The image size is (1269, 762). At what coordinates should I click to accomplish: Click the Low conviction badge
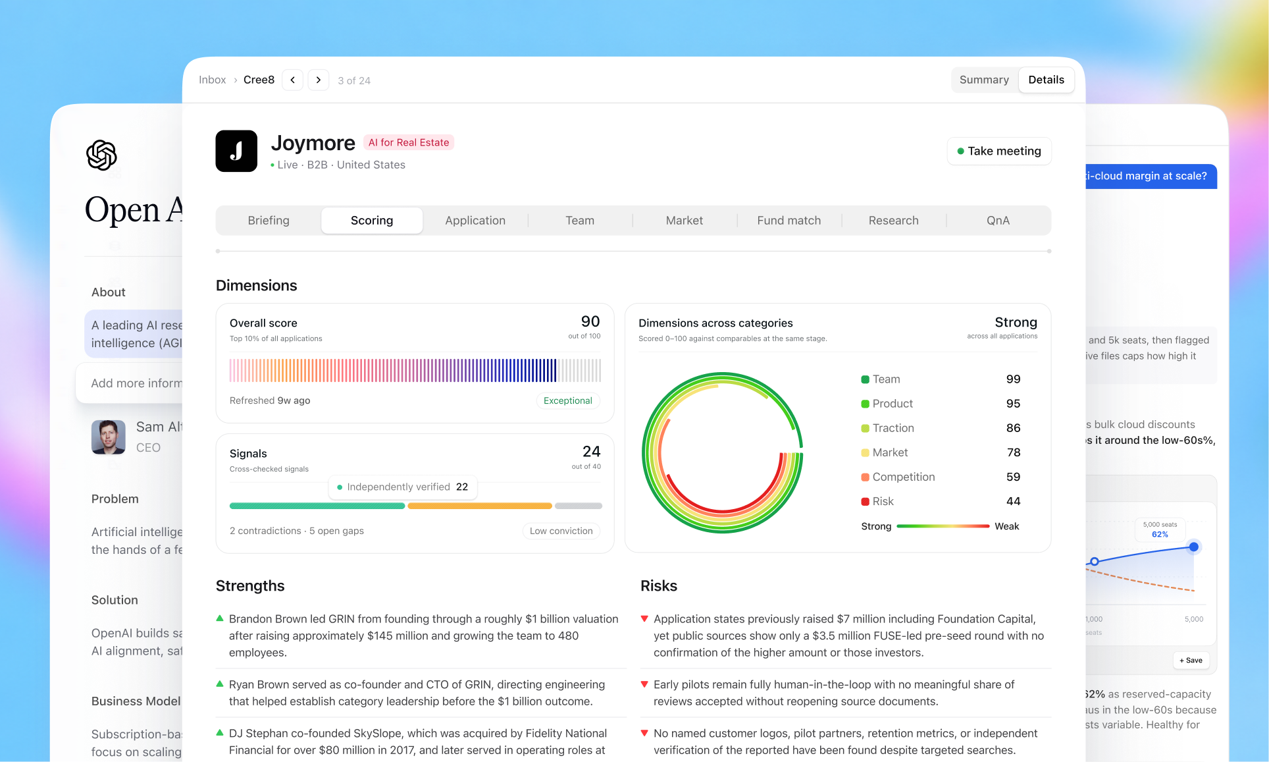click(x=561, y=531)
